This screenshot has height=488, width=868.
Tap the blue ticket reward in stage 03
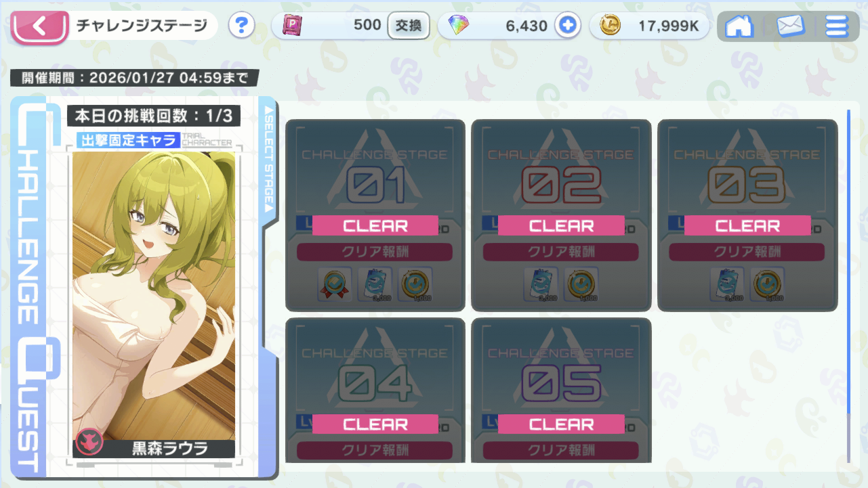pyautogui.click(x=727, y=284)
